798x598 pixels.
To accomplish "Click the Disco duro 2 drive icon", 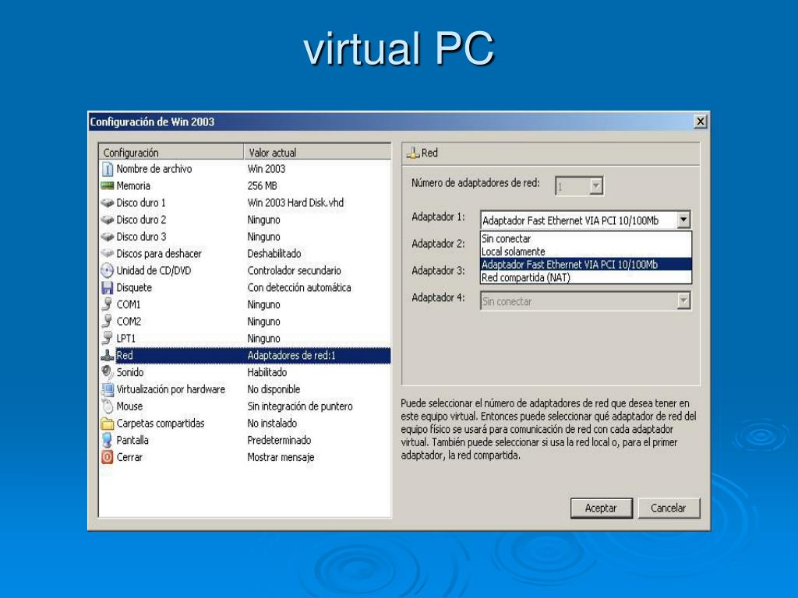I will pyautogui.click(x=108, y=220).
